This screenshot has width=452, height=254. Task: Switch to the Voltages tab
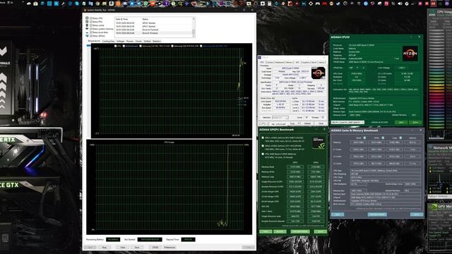coord(120,41)
